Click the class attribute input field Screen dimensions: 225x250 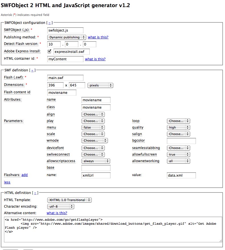pos(96,108)
